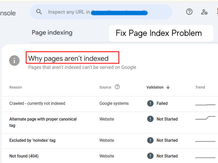218x163 pixels.
Task: Click Google systems source cell
Action: click(x=114, y=104)
